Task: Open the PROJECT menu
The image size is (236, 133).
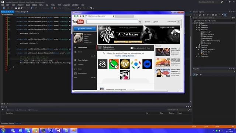Action: [20, 5]
